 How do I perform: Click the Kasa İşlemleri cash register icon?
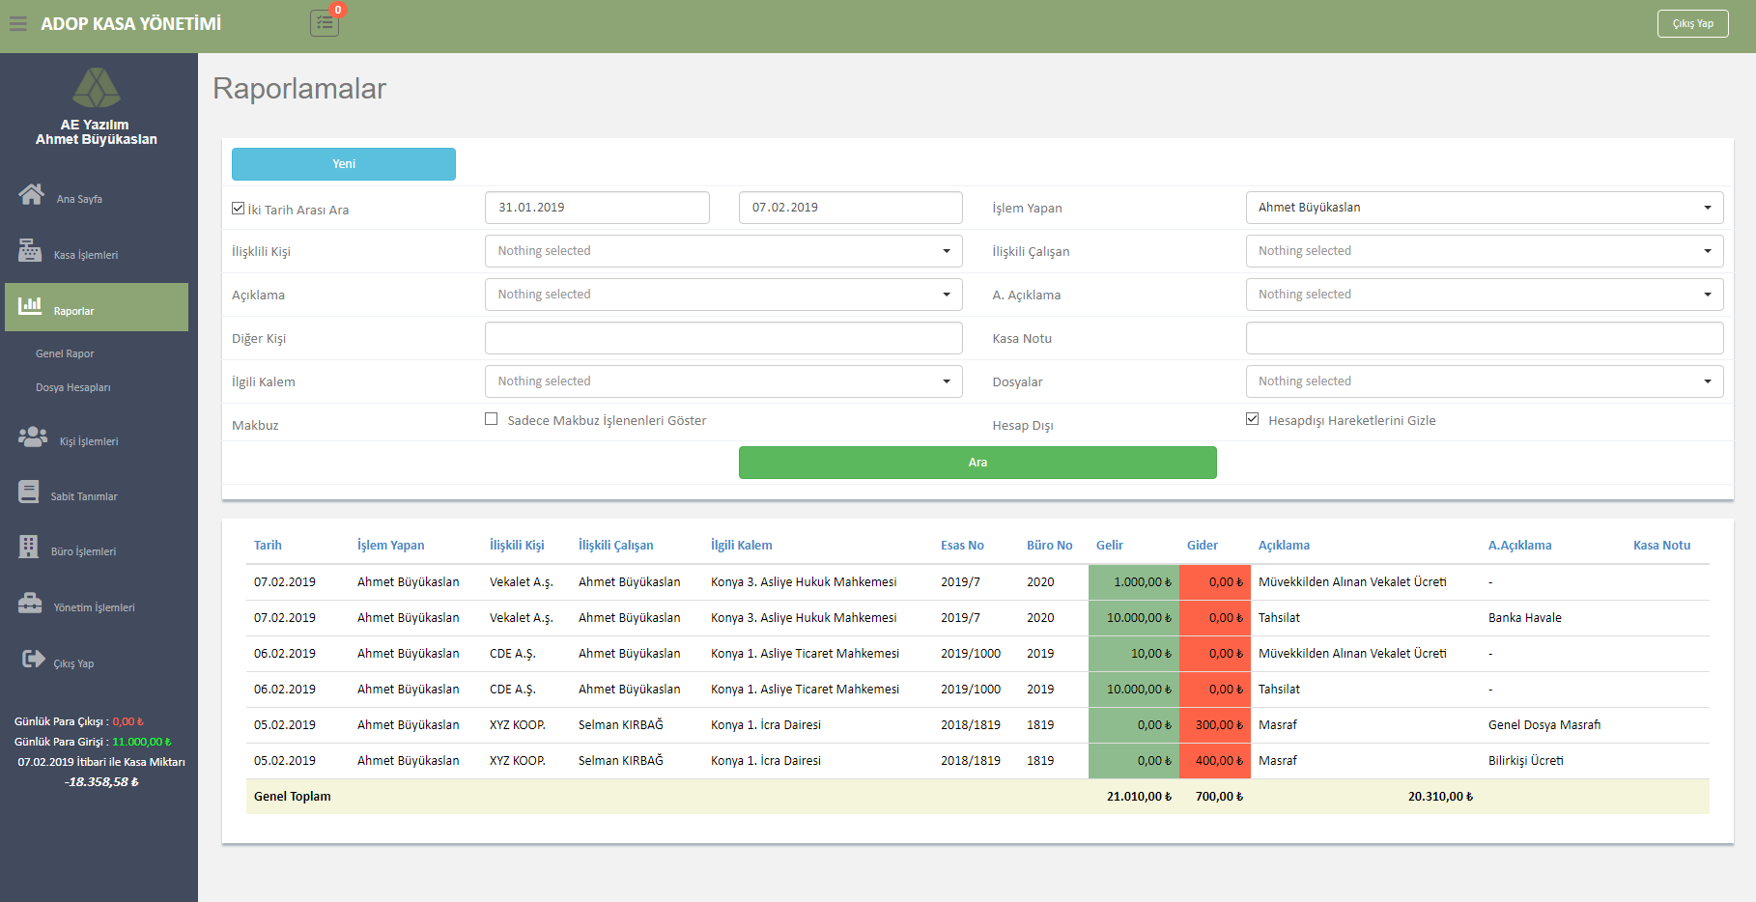[x=30, y=250]
